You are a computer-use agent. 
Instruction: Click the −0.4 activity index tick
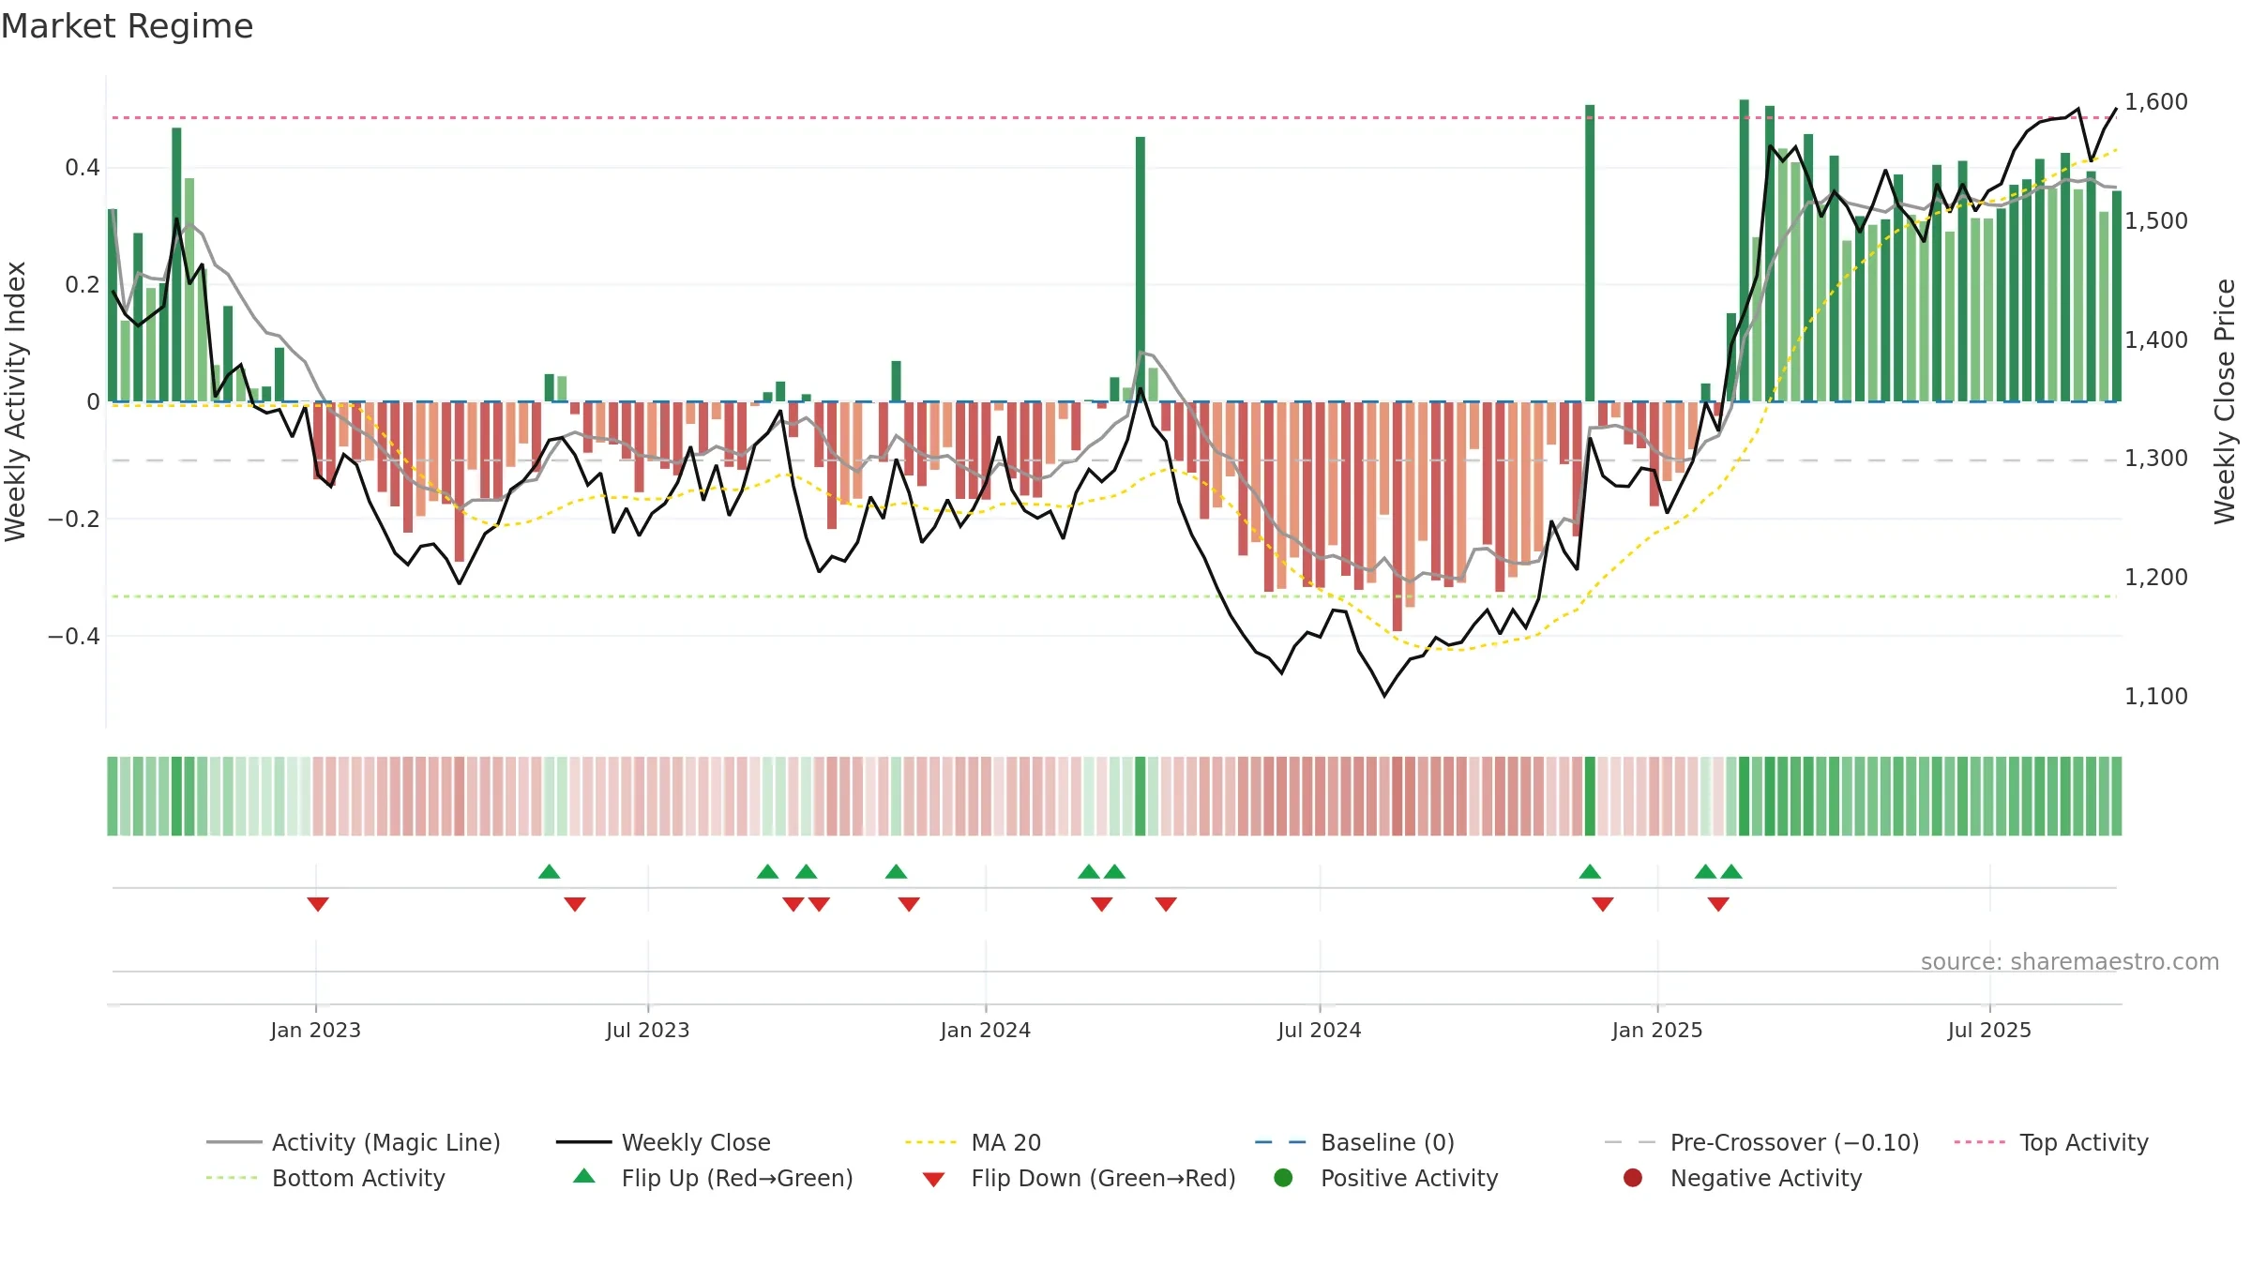point(73,637)
